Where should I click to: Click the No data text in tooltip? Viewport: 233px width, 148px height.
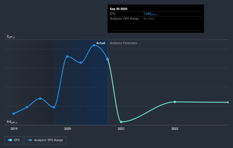pyautogui.click(x=149, y=18)
